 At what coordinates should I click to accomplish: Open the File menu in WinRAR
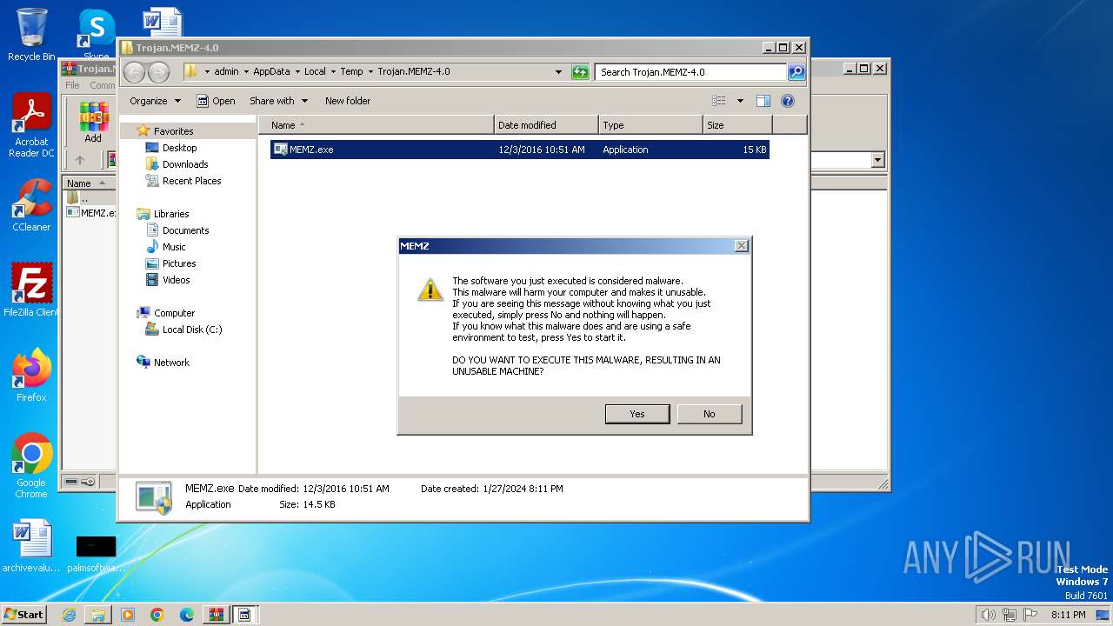tap(72, 85)
